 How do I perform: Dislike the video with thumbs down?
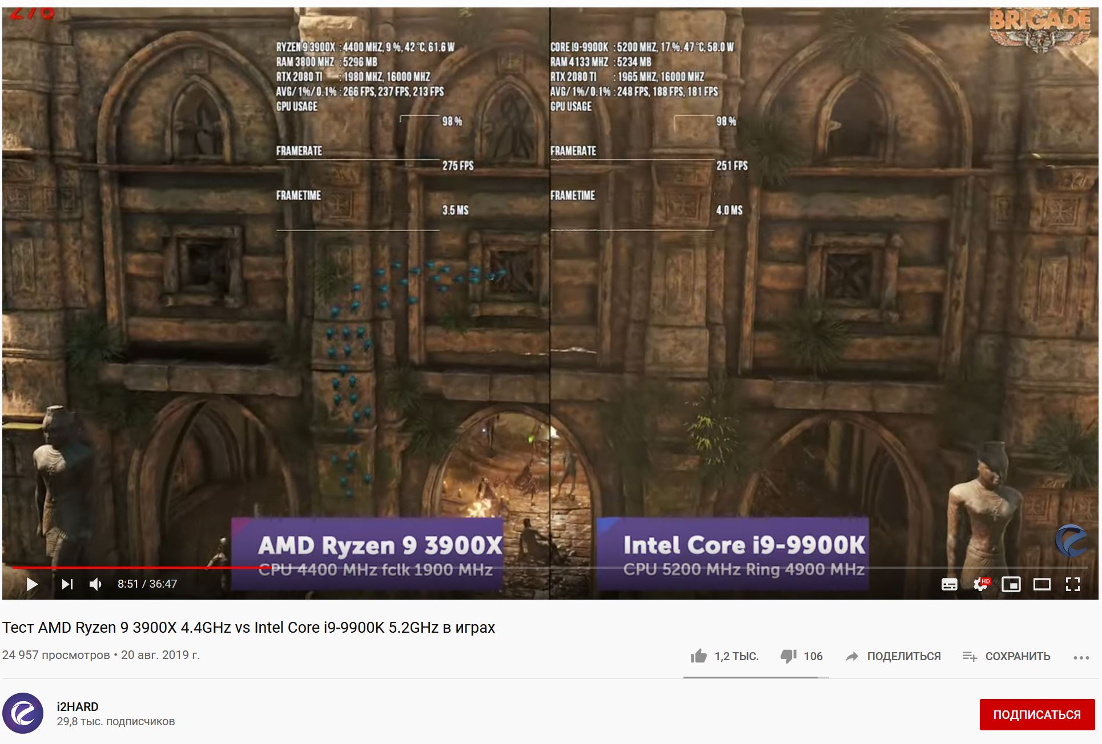point(789,656)
